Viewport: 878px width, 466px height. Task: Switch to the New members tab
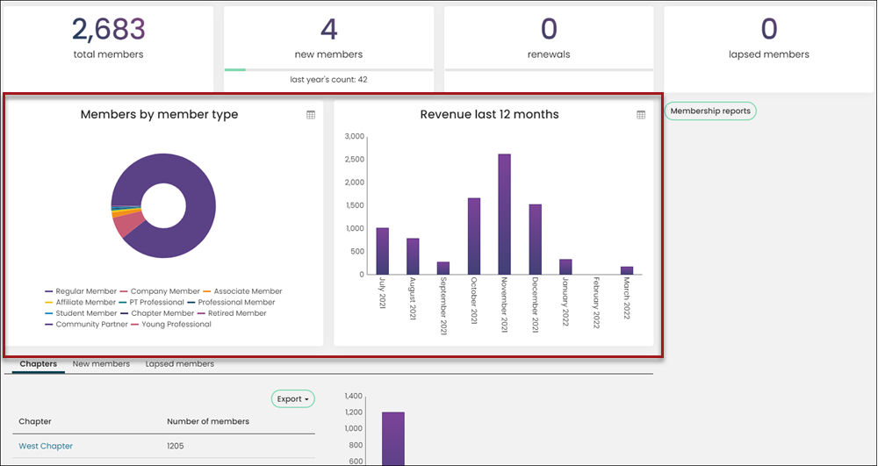[x=101, y=364]
